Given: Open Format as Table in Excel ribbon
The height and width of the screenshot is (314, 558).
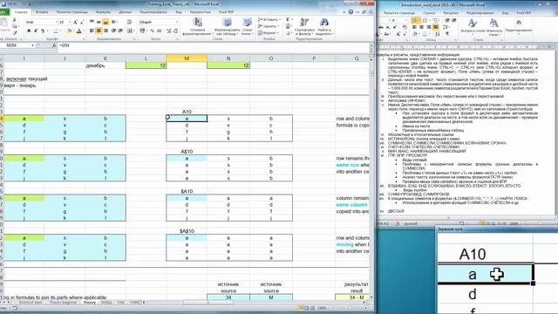Looking at the screenshot, I should point(227,26).
